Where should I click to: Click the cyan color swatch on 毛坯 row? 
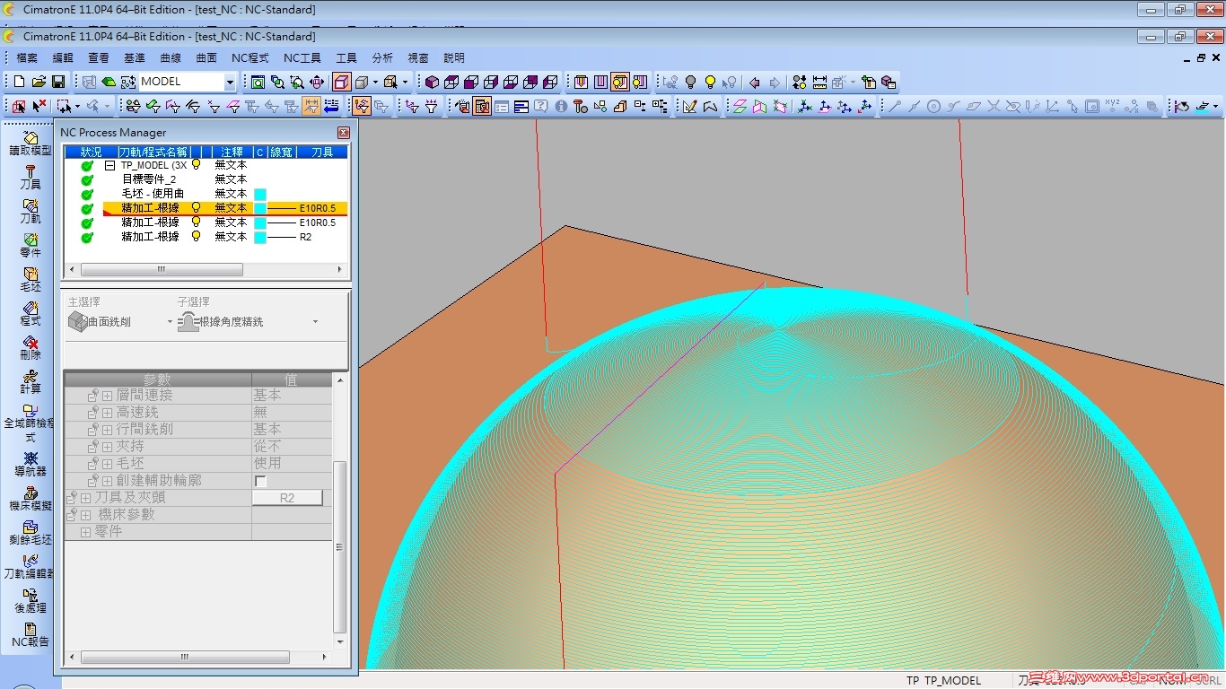tap(260, 194)
